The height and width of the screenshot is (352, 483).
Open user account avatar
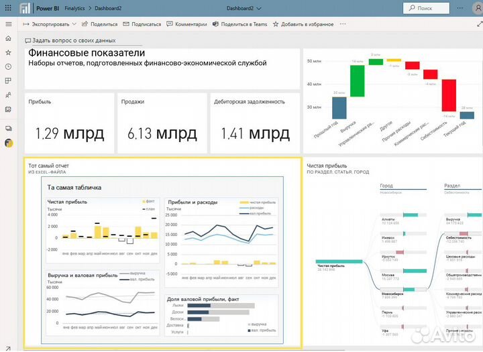(478, 8)
